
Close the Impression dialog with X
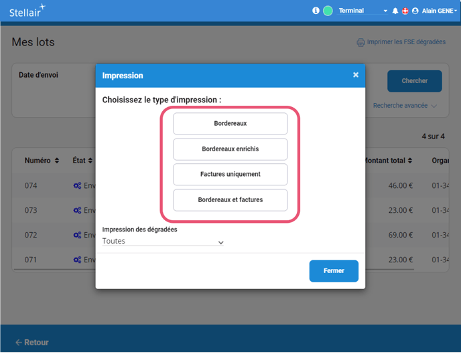click(356, 75)
